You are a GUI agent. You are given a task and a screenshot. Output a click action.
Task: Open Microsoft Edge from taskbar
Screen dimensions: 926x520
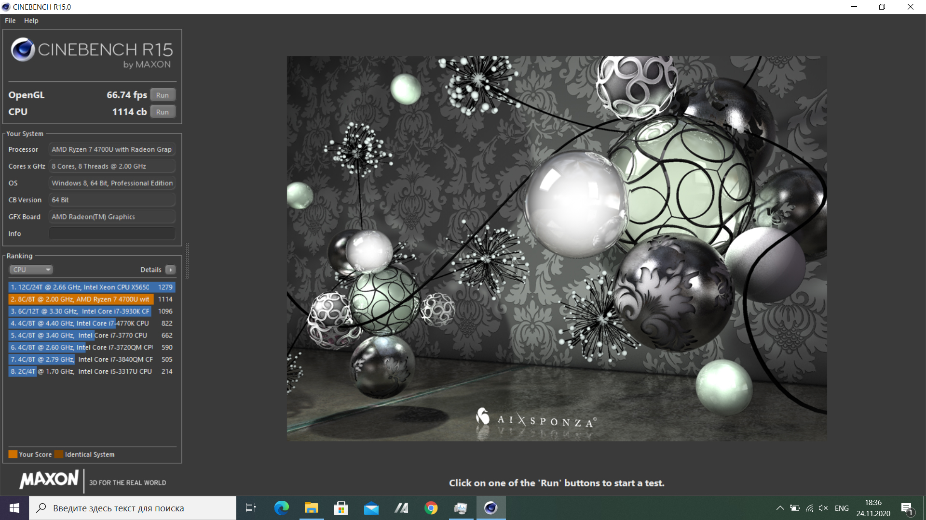point(281,508)
